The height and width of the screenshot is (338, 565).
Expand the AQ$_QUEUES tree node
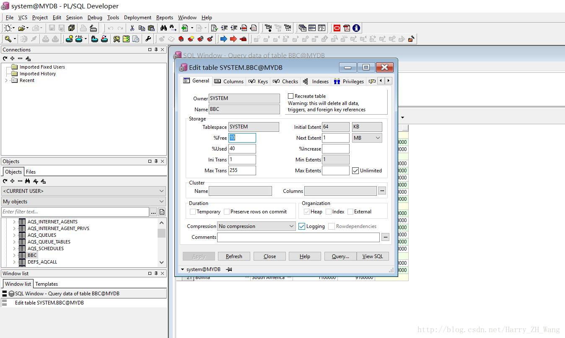click(14, 235)
